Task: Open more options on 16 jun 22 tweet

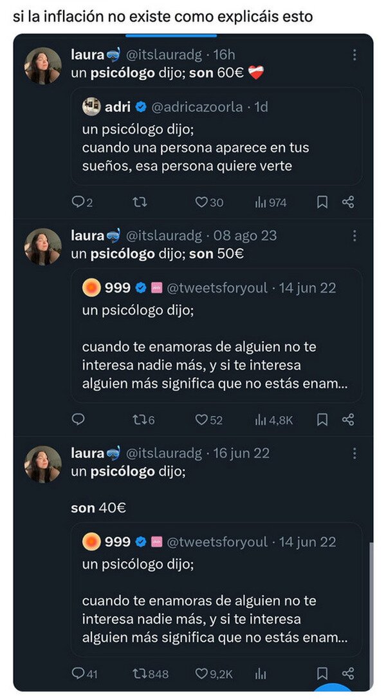Action: (x=354, y=453)
